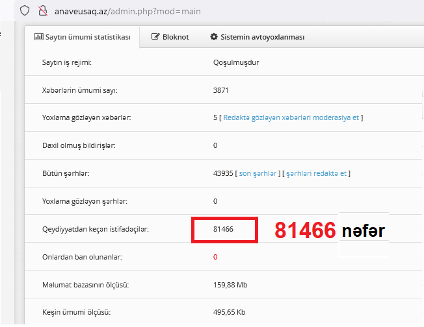Click the 43935 total comments number
This screenshot has width=424, height=327.
click(x=223, y=173)
